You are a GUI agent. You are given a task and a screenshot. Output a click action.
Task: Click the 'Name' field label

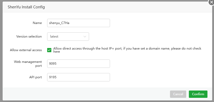click(37, 23)
